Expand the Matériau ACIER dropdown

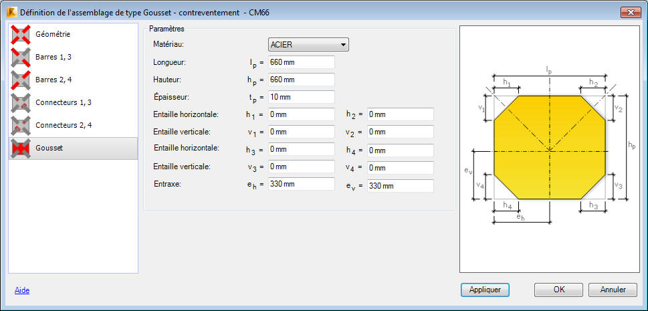coord(308,45)
